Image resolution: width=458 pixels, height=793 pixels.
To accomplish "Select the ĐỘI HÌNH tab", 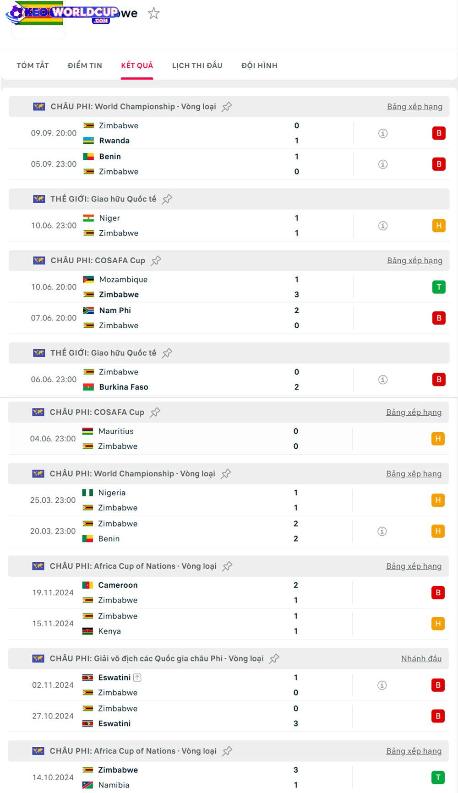I will click(259, 65).
